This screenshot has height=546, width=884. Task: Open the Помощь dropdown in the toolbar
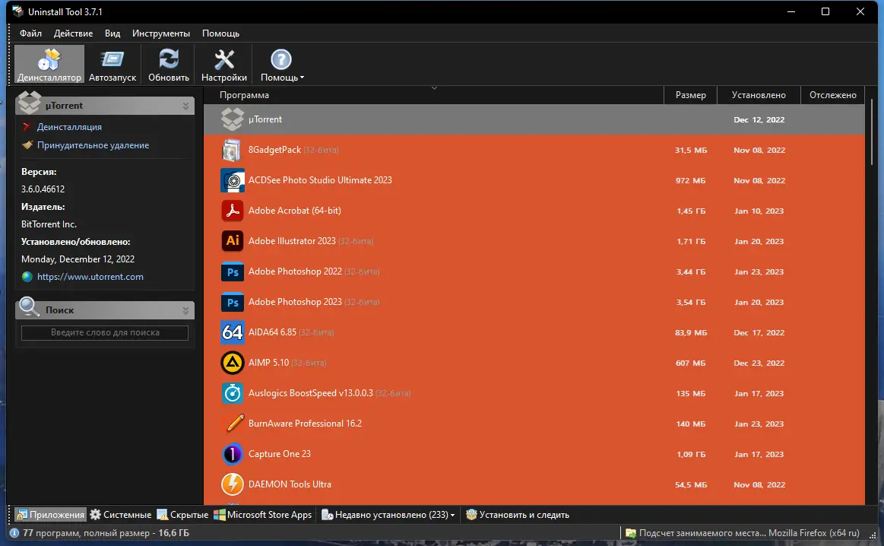point(281,64)
